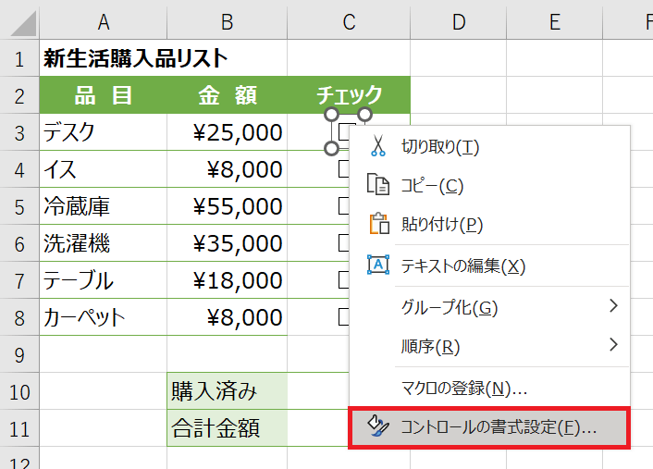Viewport: 653px width, 469px height.
Task: Click the Select All corner button
Action: [x=18, y=21]
